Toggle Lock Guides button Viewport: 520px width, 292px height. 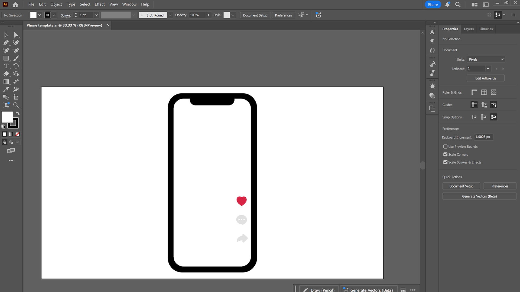484,105
